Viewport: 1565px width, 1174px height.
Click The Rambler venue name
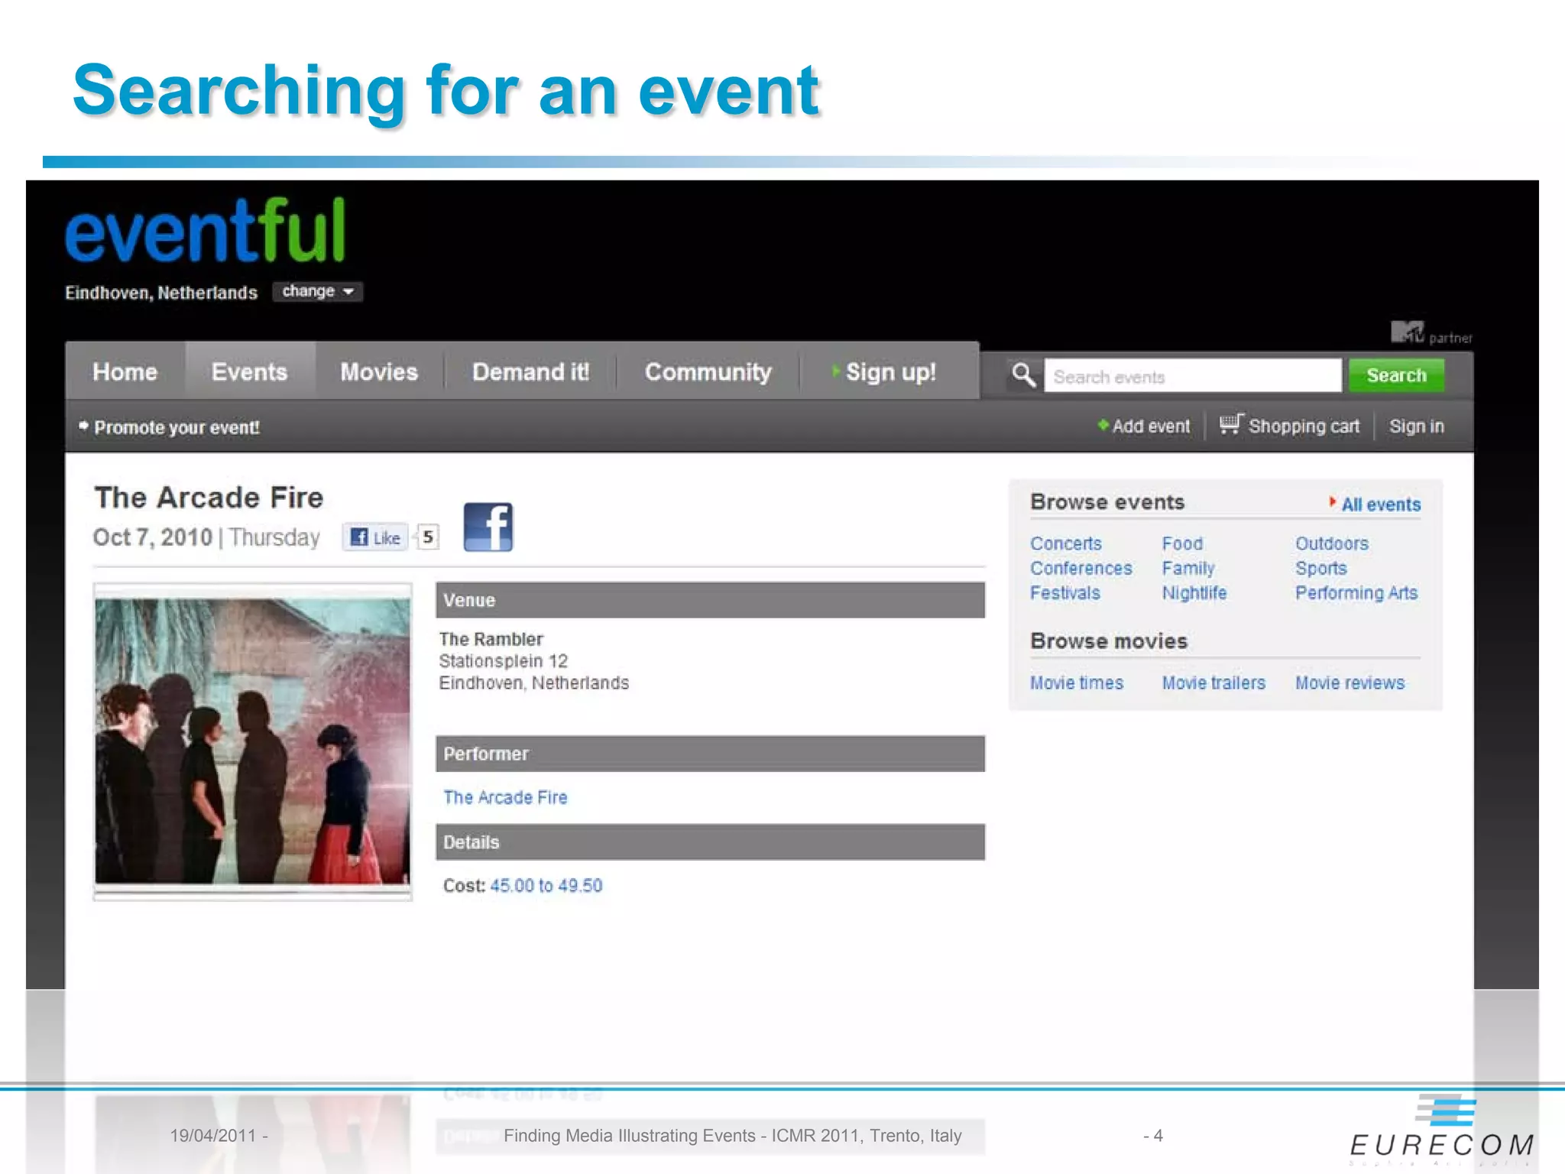click(491, 639)
